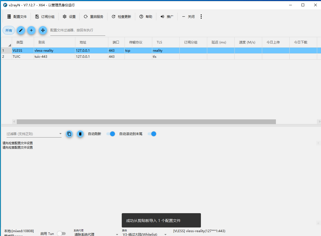
Task: Click the horizontal scrollbar of server list
Action: 146,122
